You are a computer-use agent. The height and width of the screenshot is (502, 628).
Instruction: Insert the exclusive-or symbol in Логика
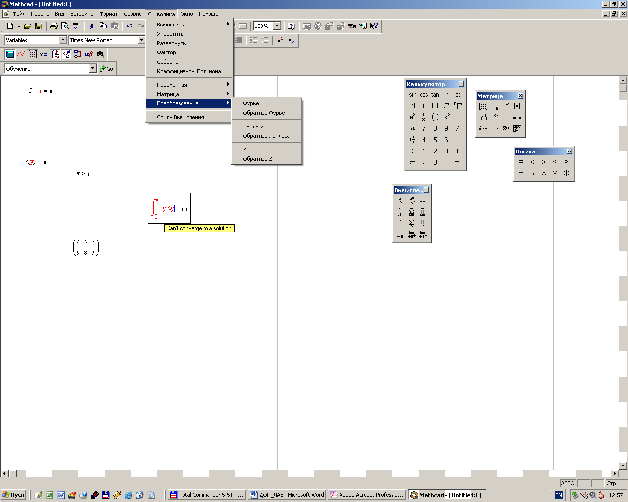[566, 173]
